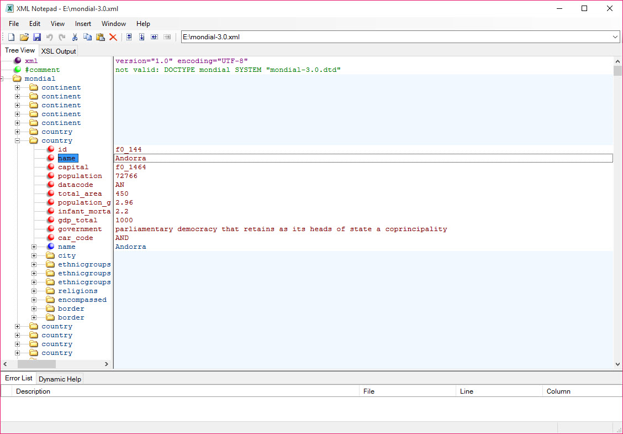The image size is (623, 434).
Task: Click the Copy icon in the toolbar
Action: tap(87, 37)
